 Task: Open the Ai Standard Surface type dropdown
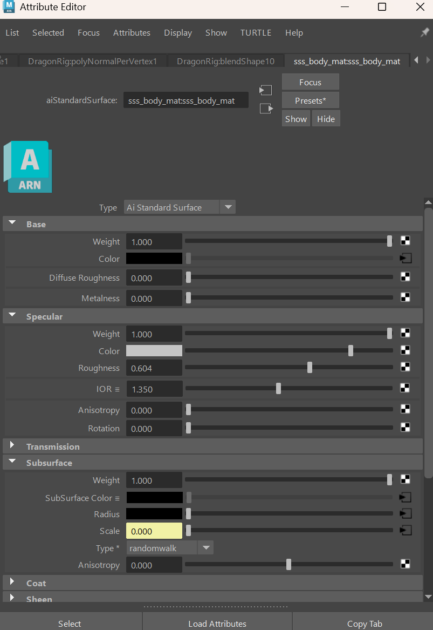[180, 207]
